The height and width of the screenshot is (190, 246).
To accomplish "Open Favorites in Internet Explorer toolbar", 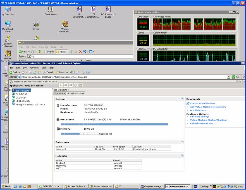I will pyautogui.click(x=62, y=72).
